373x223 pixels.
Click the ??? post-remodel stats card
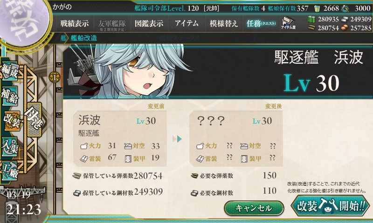[236, 138]
